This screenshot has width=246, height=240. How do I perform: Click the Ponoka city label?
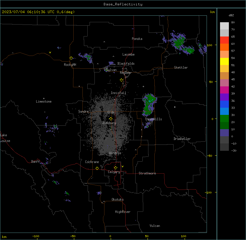tap(137, 39)
